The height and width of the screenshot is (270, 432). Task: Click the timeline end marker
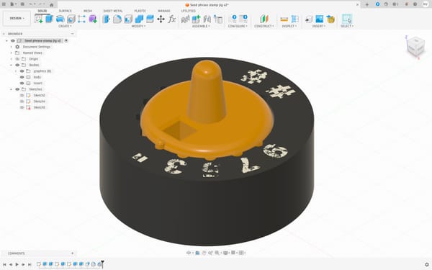[x=102, y=264]
